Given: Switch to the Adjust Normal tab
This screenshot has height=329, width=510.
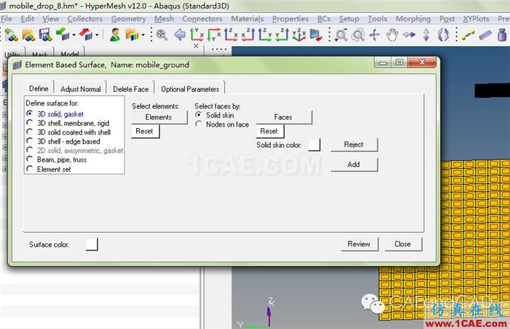Looking at the screenshot, I should tap(80, 89).
